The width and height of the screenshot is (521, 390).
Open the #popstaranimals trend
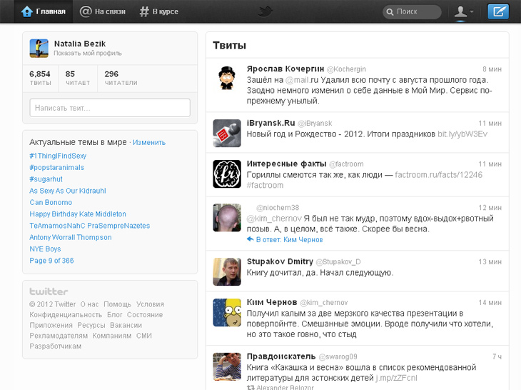tap(57, 168)
